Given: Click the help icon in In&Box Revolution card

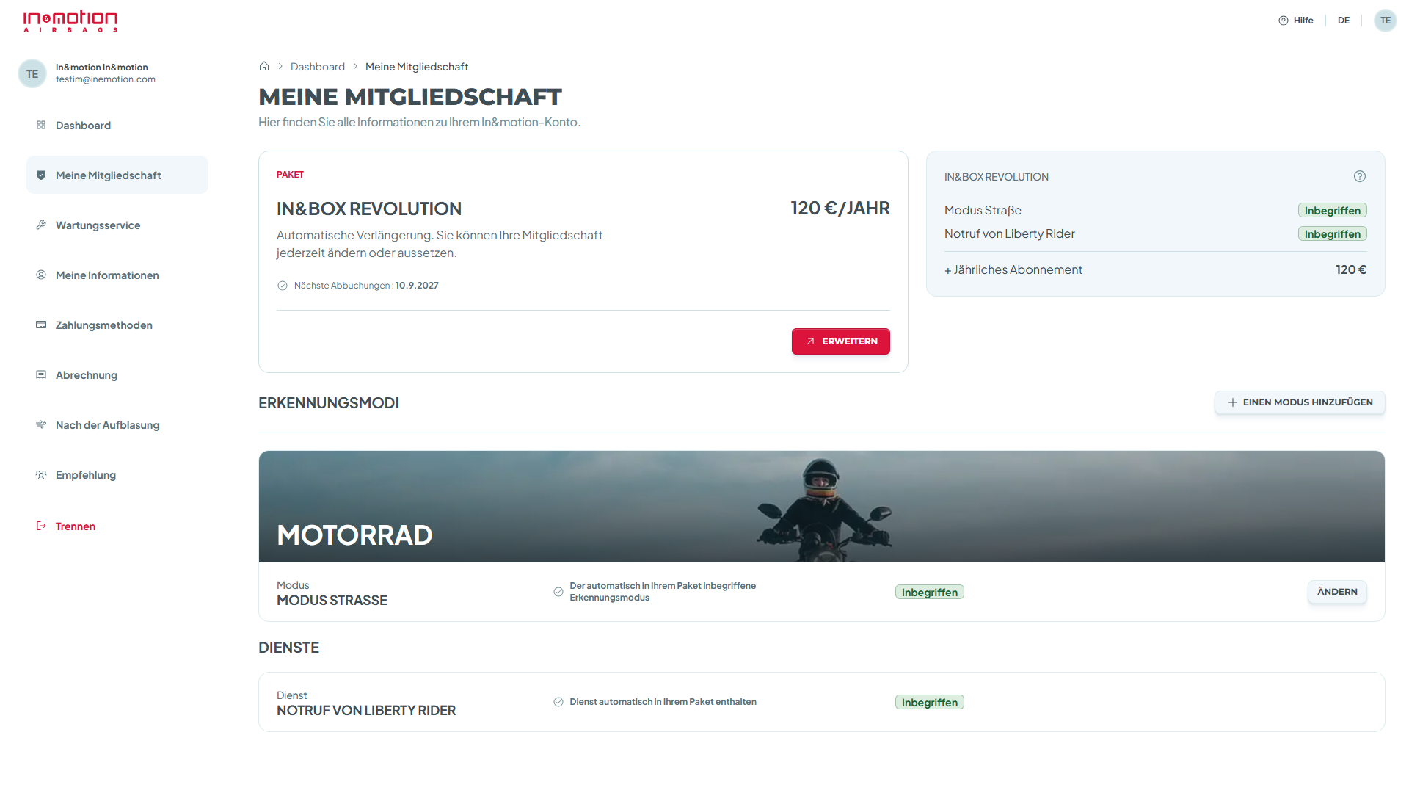Looking at the screenshot, I should tap(1360, 176).
